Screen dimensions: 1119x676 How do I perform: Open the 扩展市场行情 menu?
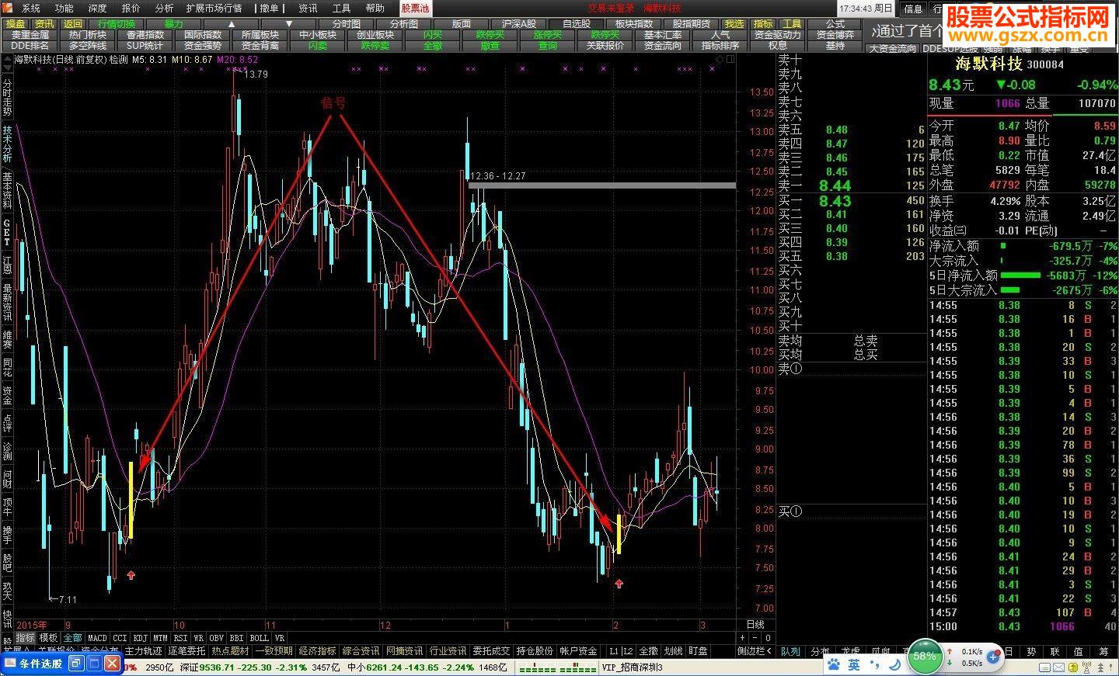(214, 8)
